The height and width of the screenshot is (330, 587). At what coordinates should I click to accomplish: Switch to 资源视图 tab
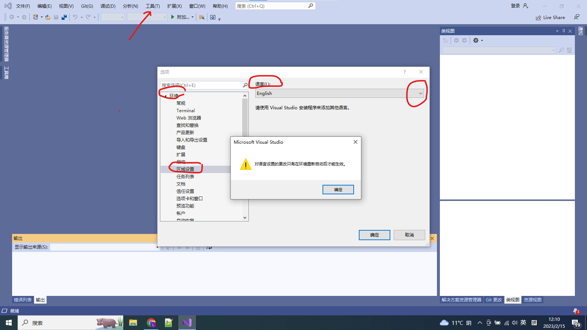coord(533,300)
